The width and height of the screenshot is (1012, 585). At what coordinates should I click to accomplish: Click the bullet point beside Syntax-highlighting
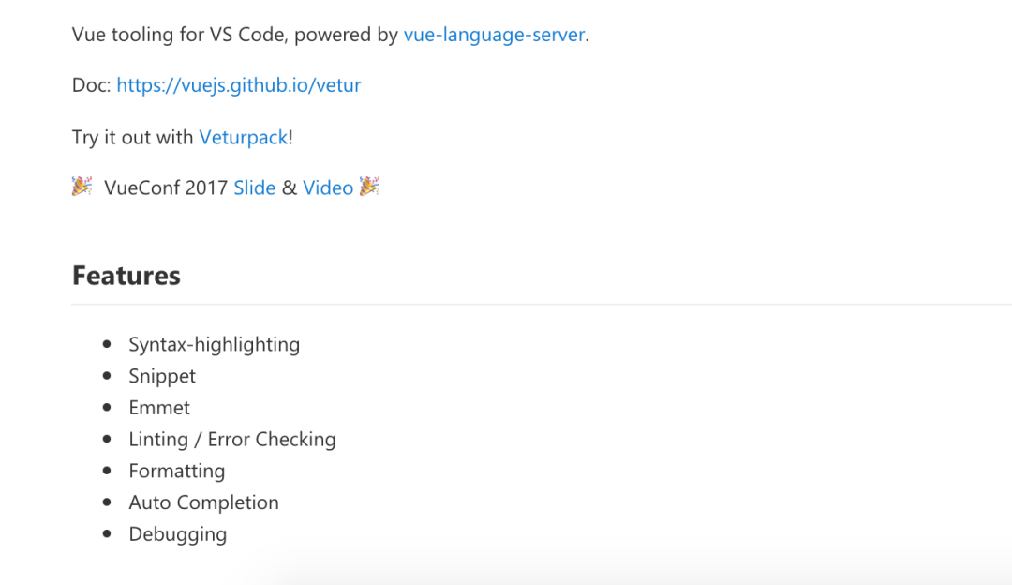tap(108, 345)
